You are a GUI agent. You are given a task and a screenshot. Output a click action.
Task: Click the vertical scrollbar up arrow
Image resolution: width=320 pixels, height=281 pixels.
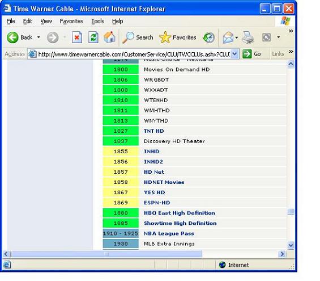(291, 64)
